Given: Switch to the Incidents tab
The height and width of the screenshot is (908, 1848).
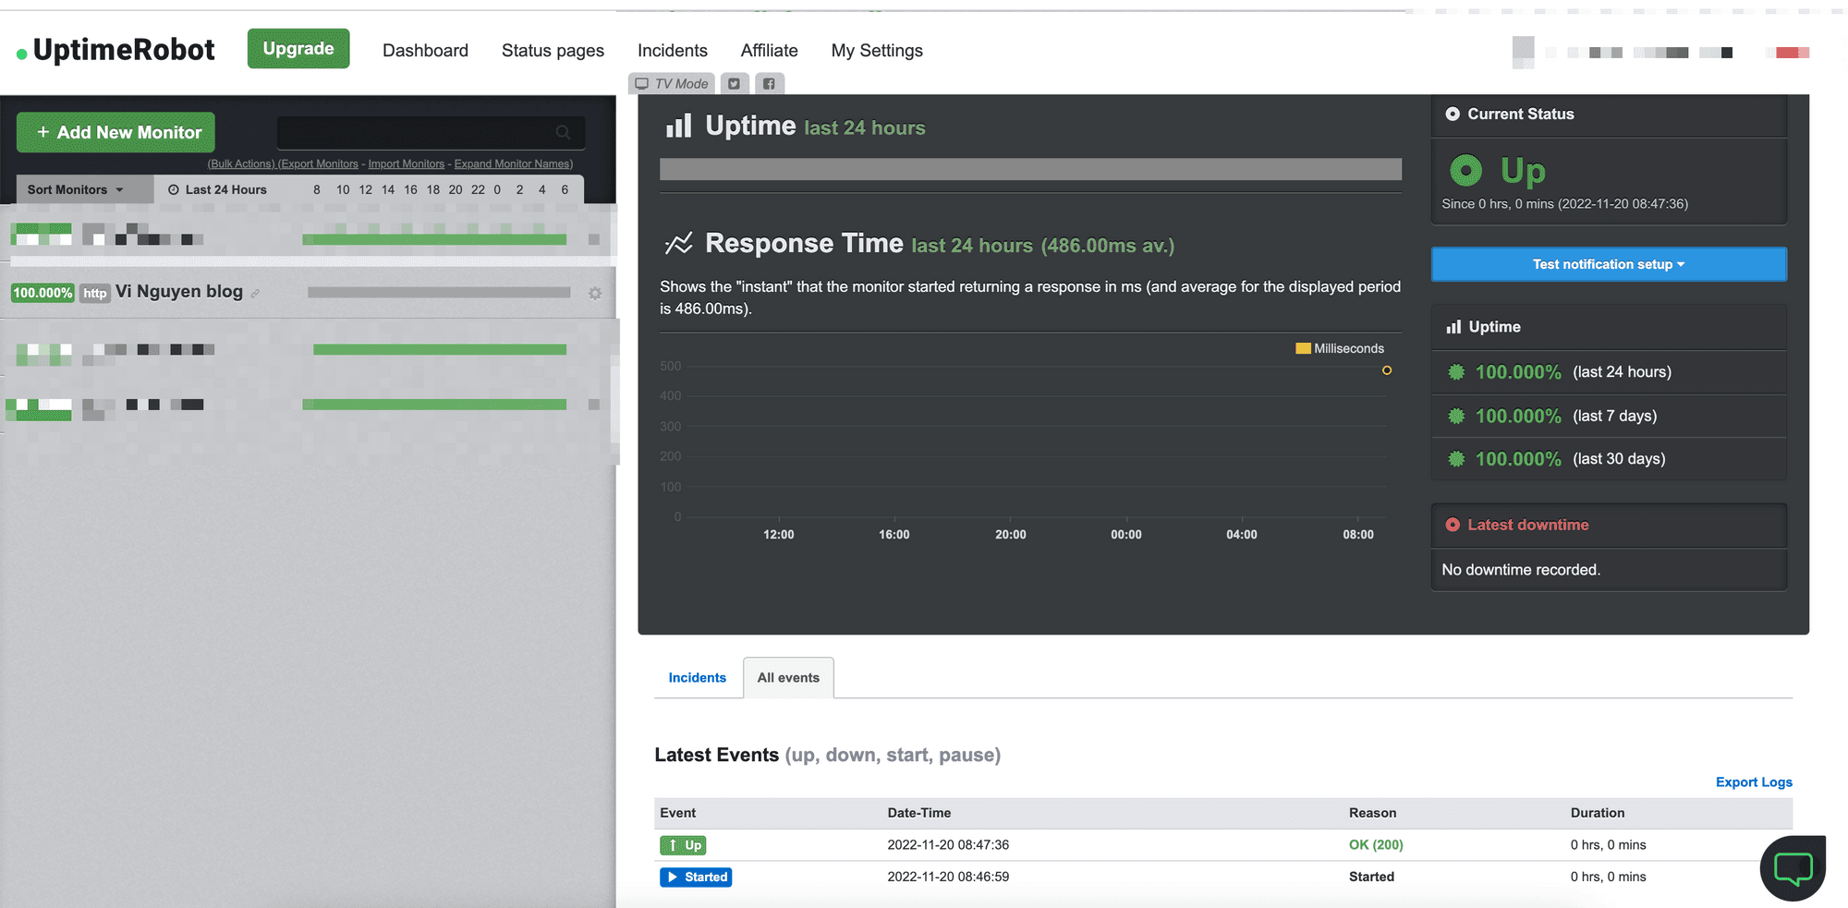Looking at the screenshot, I should point(697,678).
